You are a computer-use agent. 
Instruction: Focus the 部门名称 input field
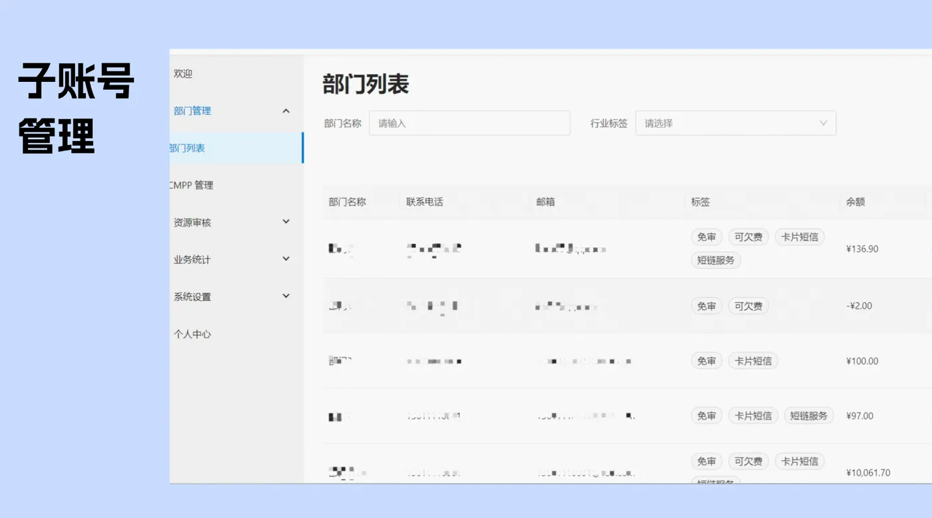(x=469, y=123)
